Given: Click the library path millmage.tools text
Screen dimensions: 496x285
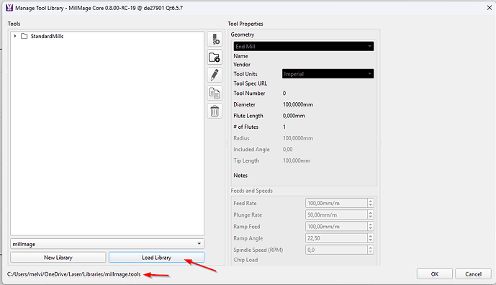Looking at the screenshot, I should (x=73, y=274).
